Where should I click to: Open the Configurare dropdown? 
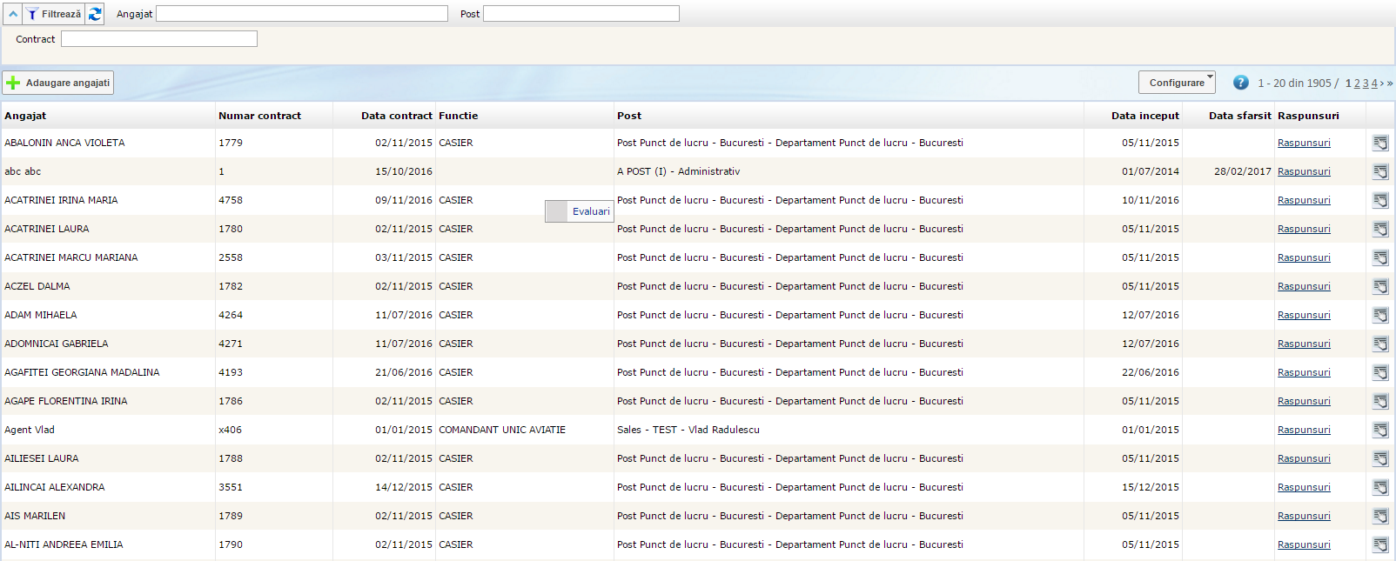1177,83
